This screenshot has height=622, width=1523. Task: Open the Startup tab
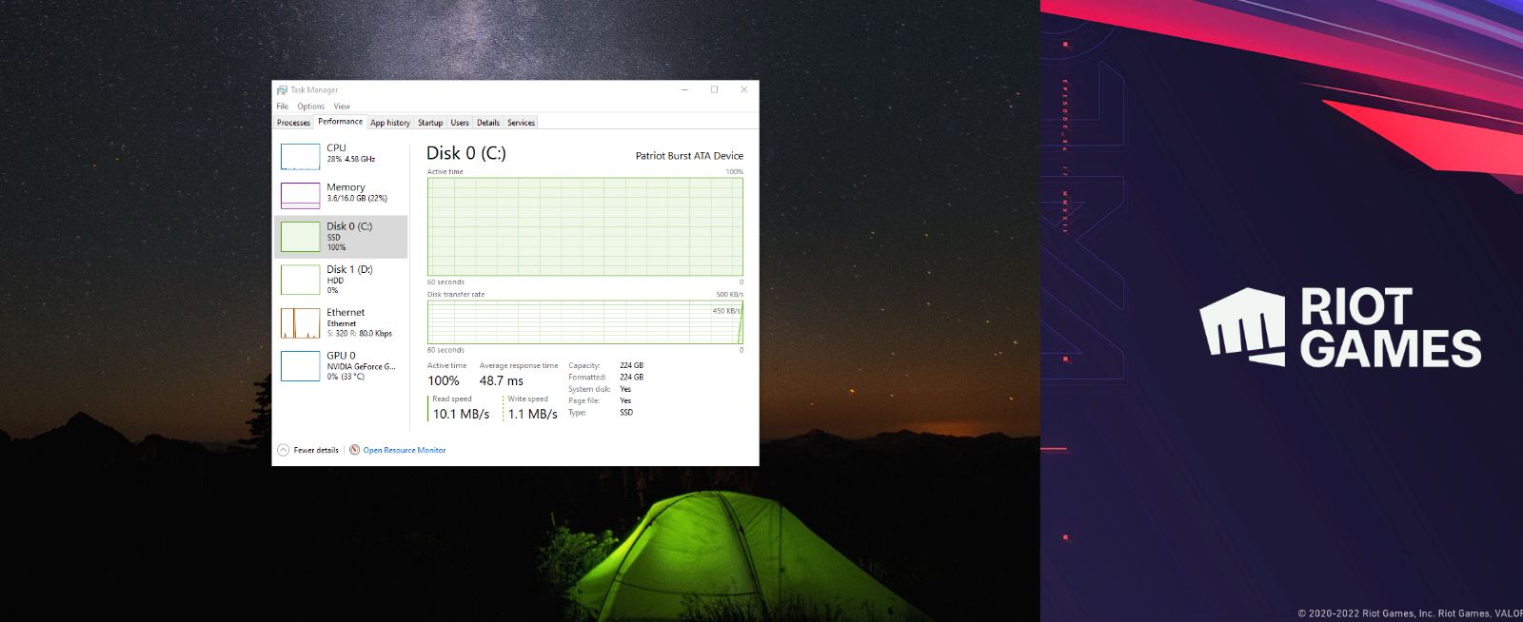430,123
